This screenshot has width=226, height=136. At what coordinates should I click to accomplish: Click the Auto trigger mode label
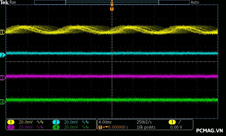pos(195,2)
